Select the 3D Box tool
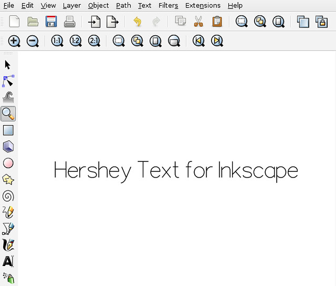This screenshot has height=286, width=336. point(8,147)
